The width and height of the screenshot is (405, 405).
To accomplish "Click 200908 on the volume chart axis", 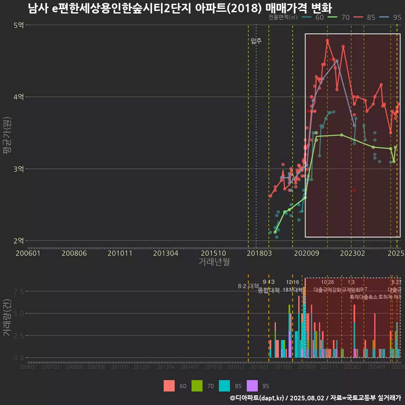I will (96, 367).
